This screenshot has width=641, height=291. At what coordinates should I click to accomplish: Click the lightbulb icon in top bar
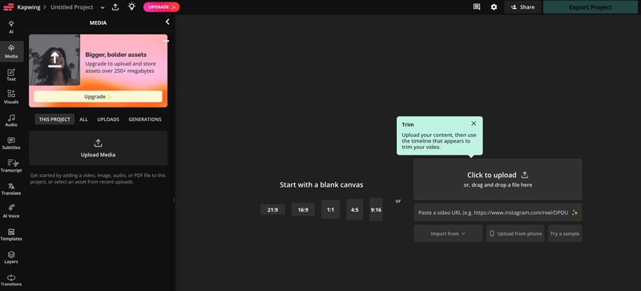pos(131,7)
